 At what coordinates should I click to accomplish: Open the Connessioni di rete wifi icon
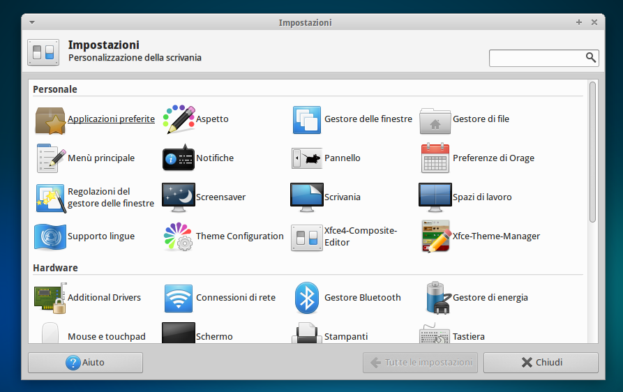pyautogui.click(x=179, y=299)
